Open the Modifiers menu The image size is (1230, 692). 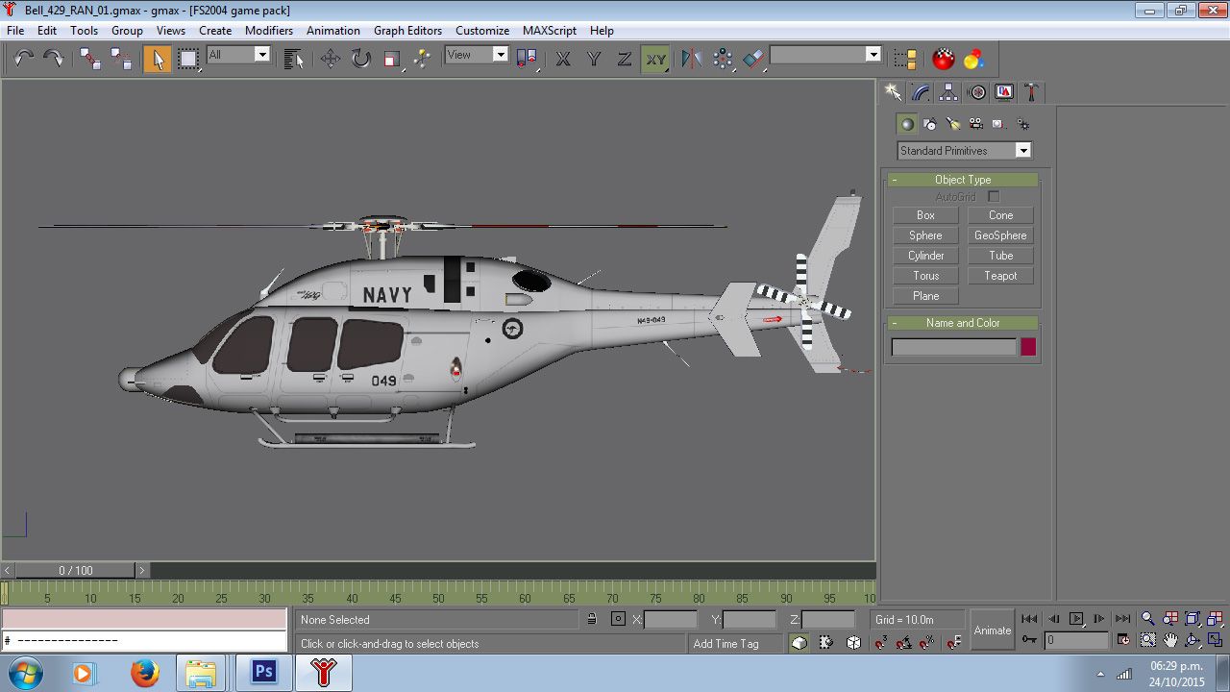tap(269, 30)
